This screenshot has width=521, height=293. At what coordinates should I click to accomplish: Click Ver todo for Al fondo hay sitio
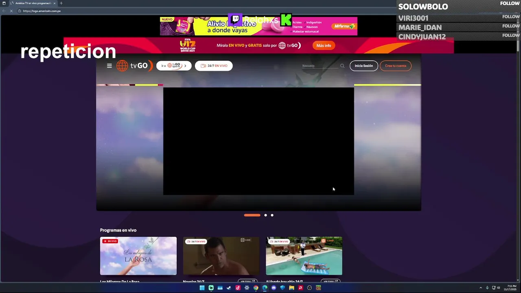click(x=331, y=281)
